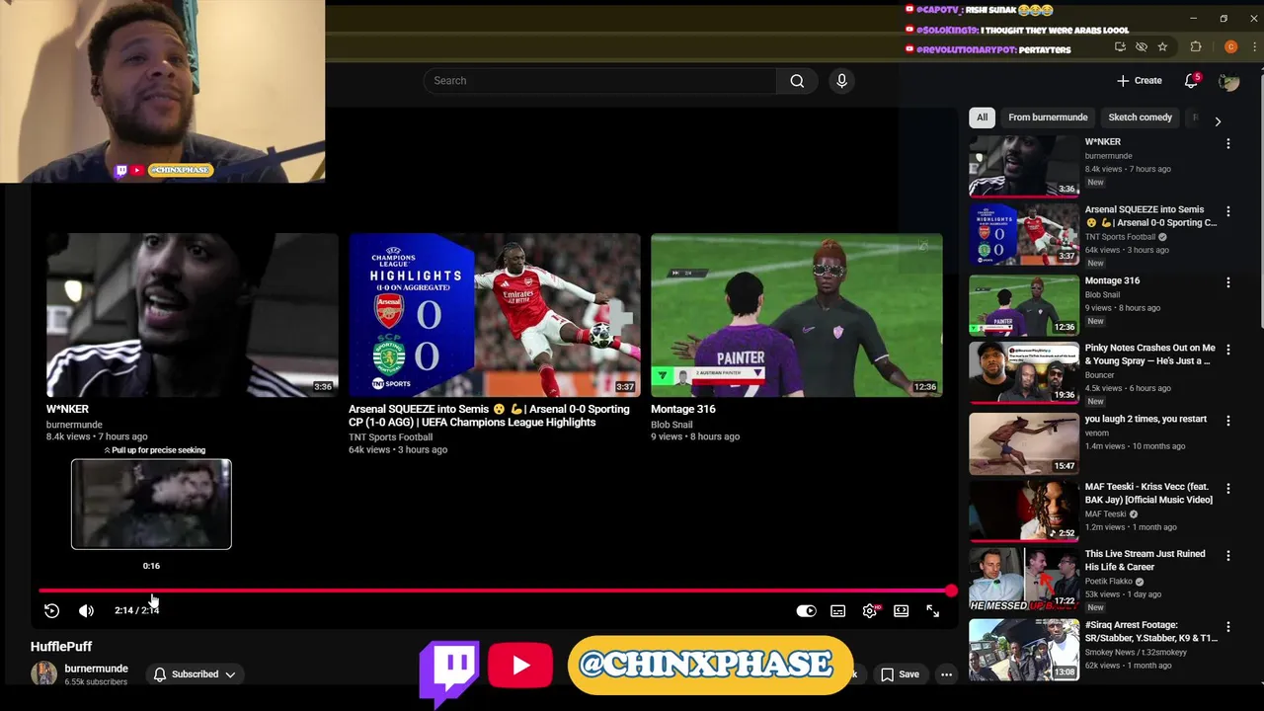
Task: Click the Blob Snail channel under Montage 316
Action: tap(671, 425)
